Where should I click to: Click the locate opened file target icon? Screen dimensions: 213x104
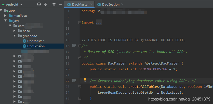39,5
